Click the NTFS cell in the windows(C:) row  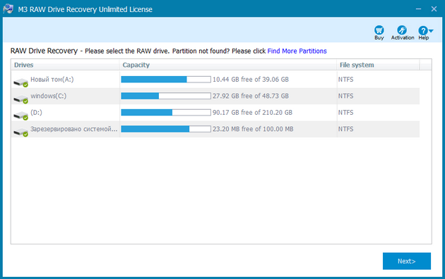pos(345,96)
